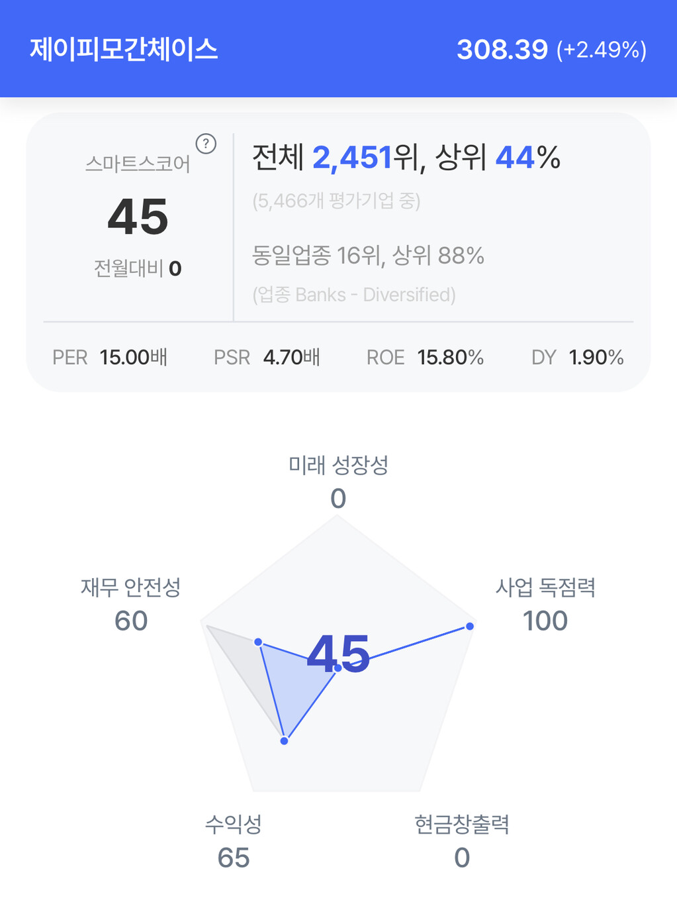Click the 사업 독점력 data point on chart
This screenshot has height=902, width=677.
470,626
